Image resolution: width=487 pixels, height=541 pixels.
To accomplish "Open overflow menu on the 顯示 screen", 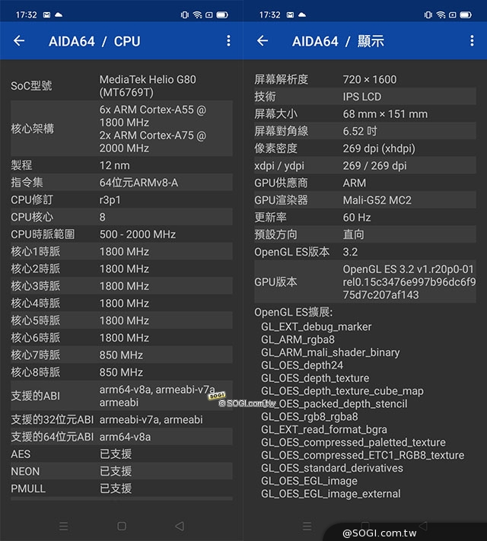I will (472, 41).
